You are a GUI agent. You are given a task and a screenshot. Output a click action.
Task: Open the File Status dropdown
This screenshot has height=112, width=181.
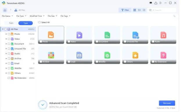tap(7, 16)
